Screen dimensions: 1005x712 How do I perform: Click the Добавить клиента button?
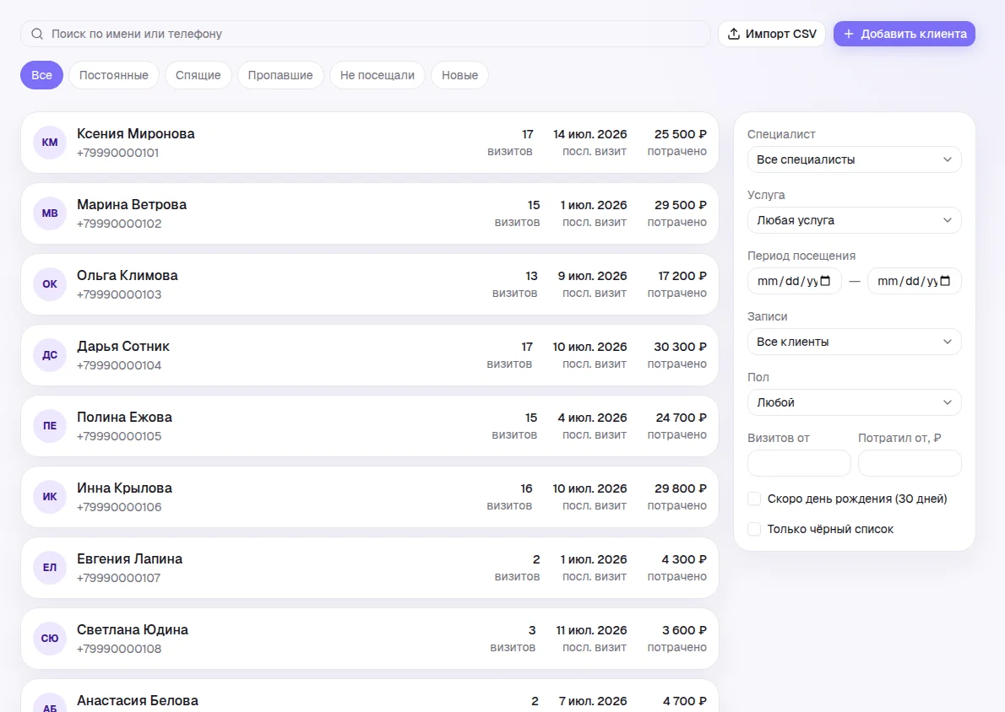pyautogui.click(x=904, y=34)
